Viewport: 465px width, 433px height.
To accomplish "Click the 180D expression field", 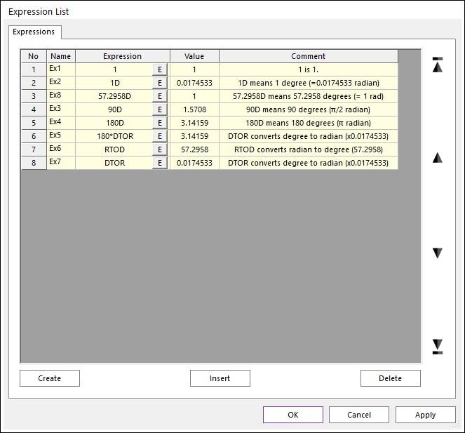I will [114, 124].
